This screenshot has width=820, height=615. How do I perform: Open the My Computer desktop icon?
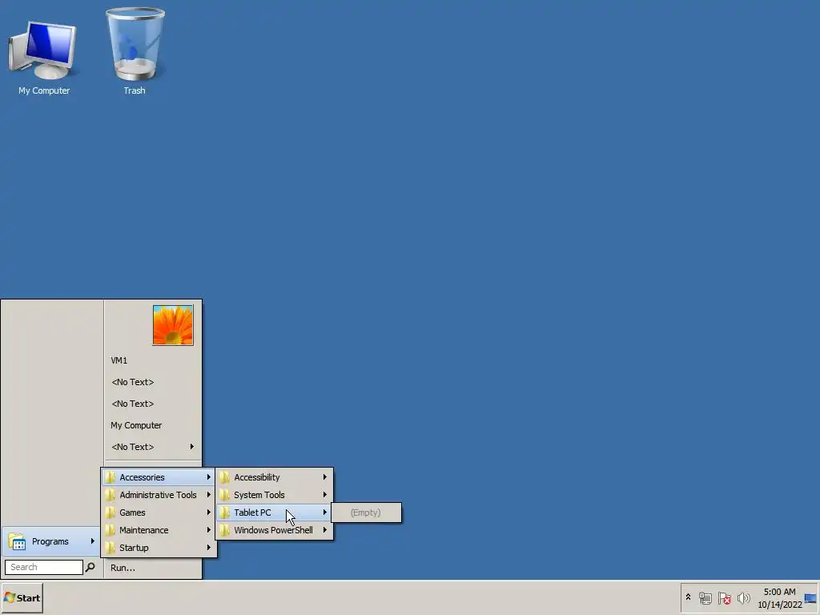coord(43,58)
